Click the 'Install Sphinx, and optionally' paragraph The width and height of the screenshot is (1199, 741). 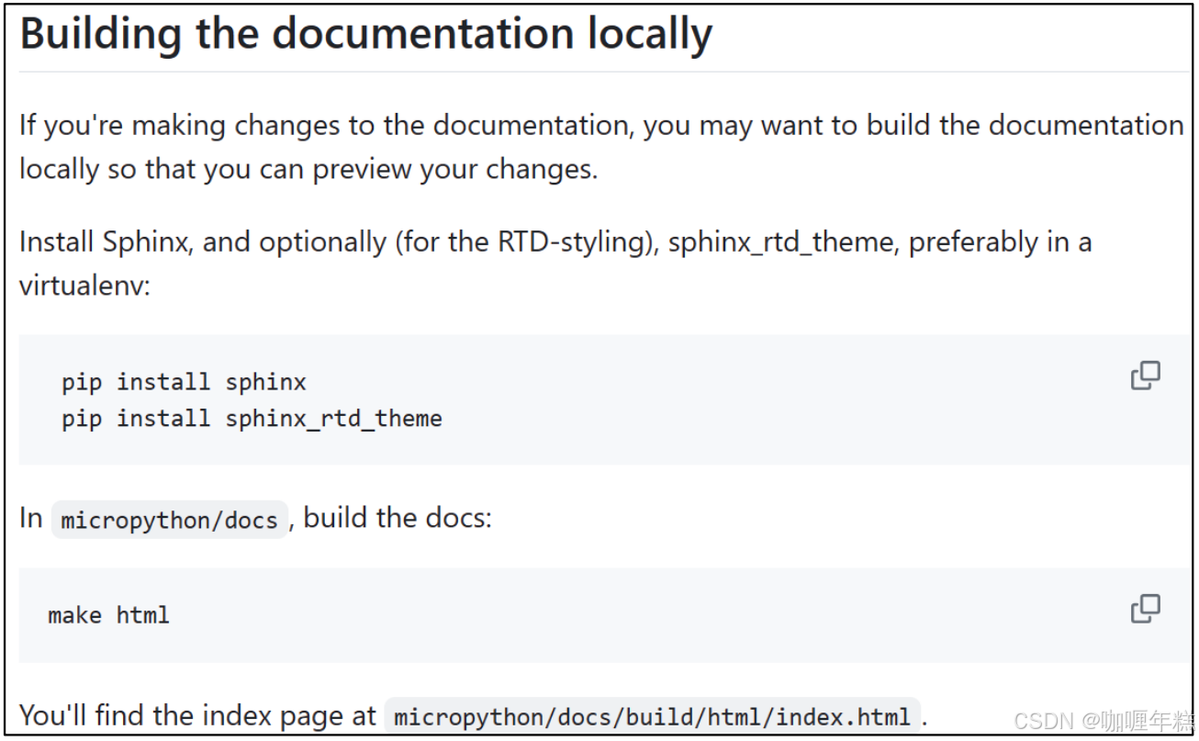(555, 264)
